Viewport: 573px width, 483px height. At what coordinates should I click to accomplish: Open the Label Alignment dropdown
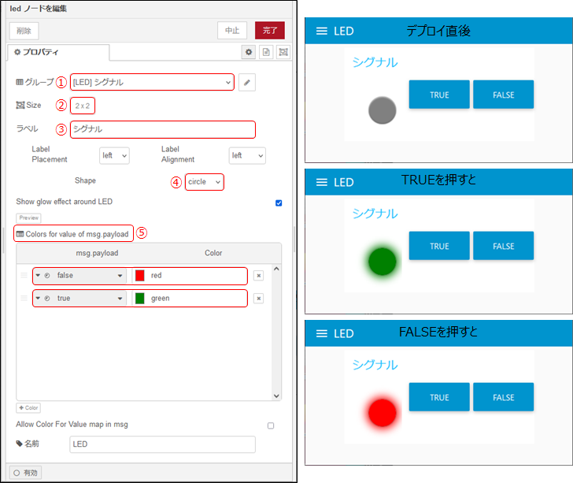247,156
